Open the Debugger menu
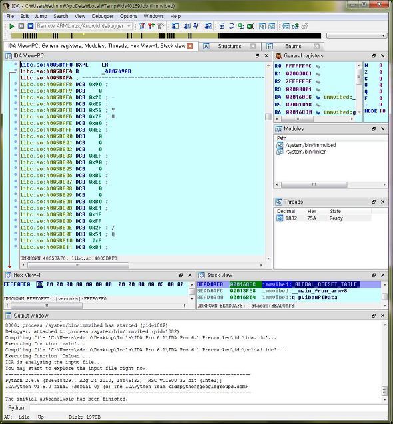 [103, 16]
